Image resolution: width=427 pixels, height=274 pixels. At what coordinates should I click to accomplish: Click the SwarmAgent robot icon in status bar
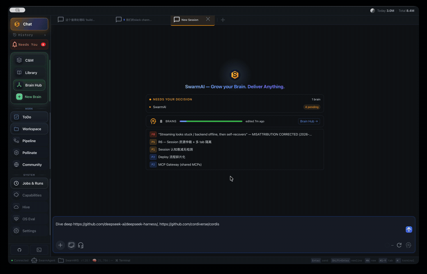(x=34, y=260)
